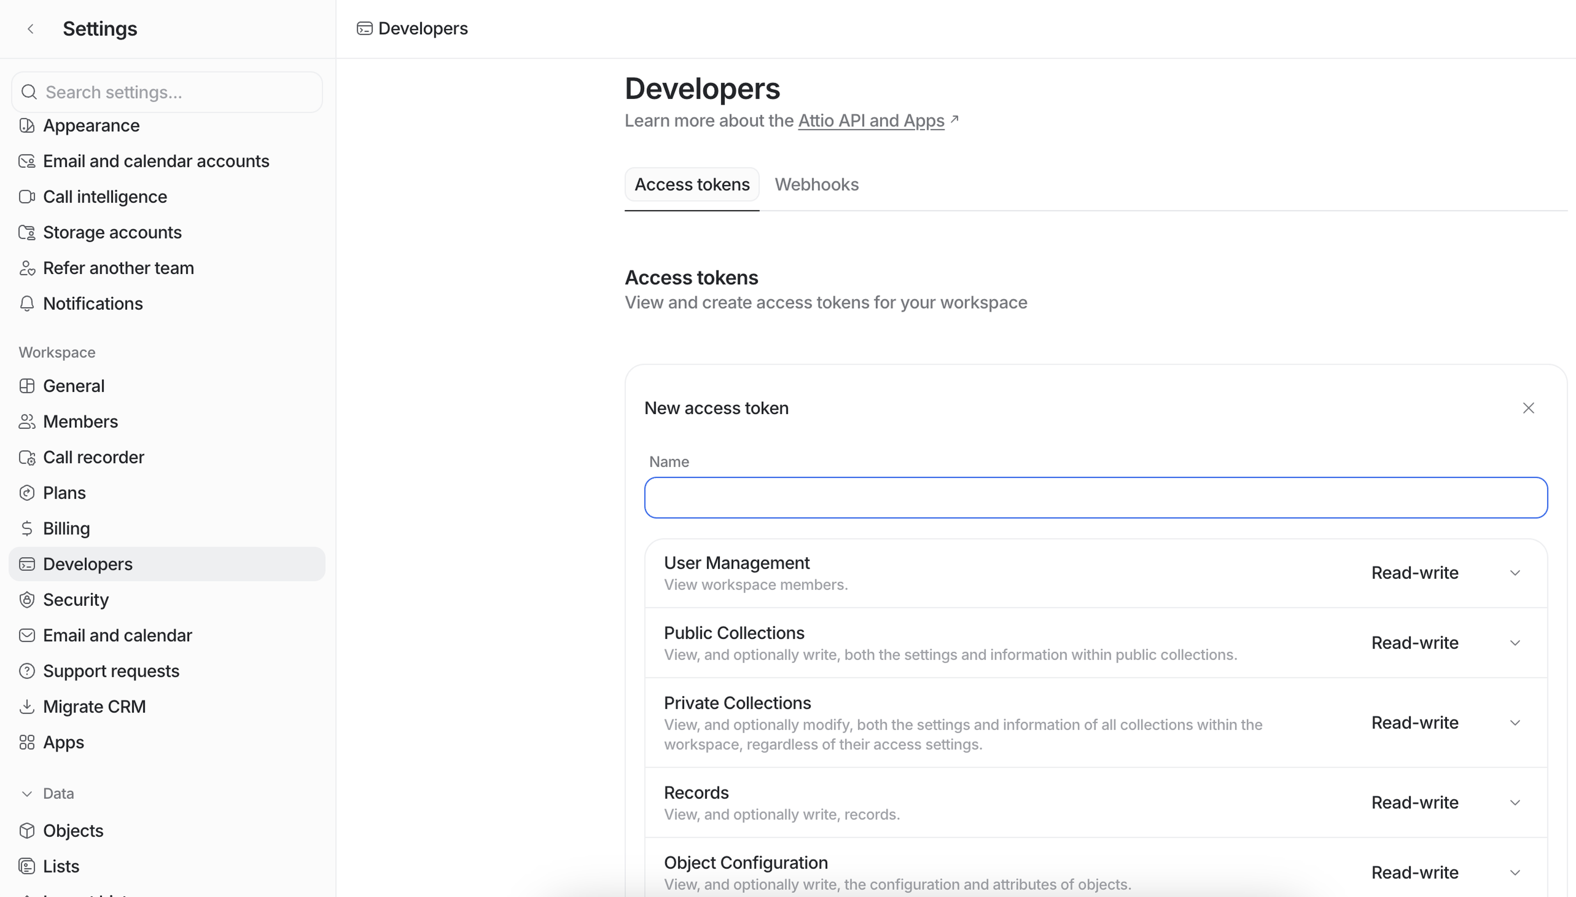Screen dimensions: 1576x897
Task: Focus the token Name input field
Action: (1095, 498)
